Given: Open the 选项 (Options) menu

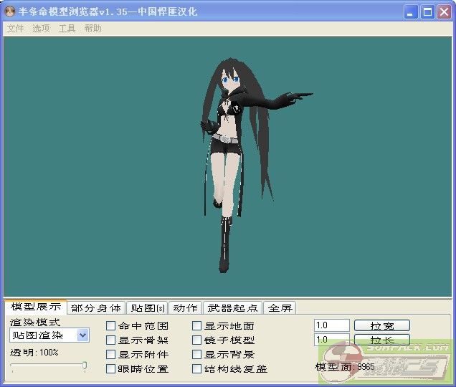Looking at the screenshot, I should [x=41, y=29].
